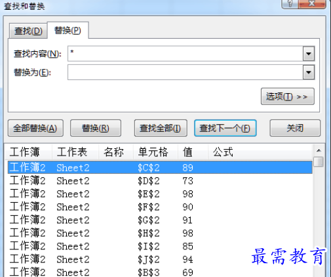This screenshot has width=331, height=277.
Task: Select result row $F$2 with value 90
Action: [160, 207]
